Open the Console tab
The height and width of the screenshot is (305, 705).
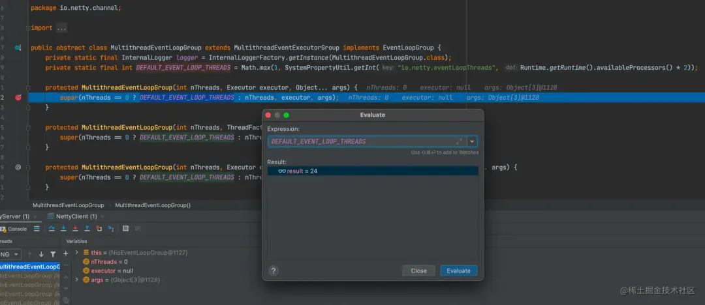point(17,229)
